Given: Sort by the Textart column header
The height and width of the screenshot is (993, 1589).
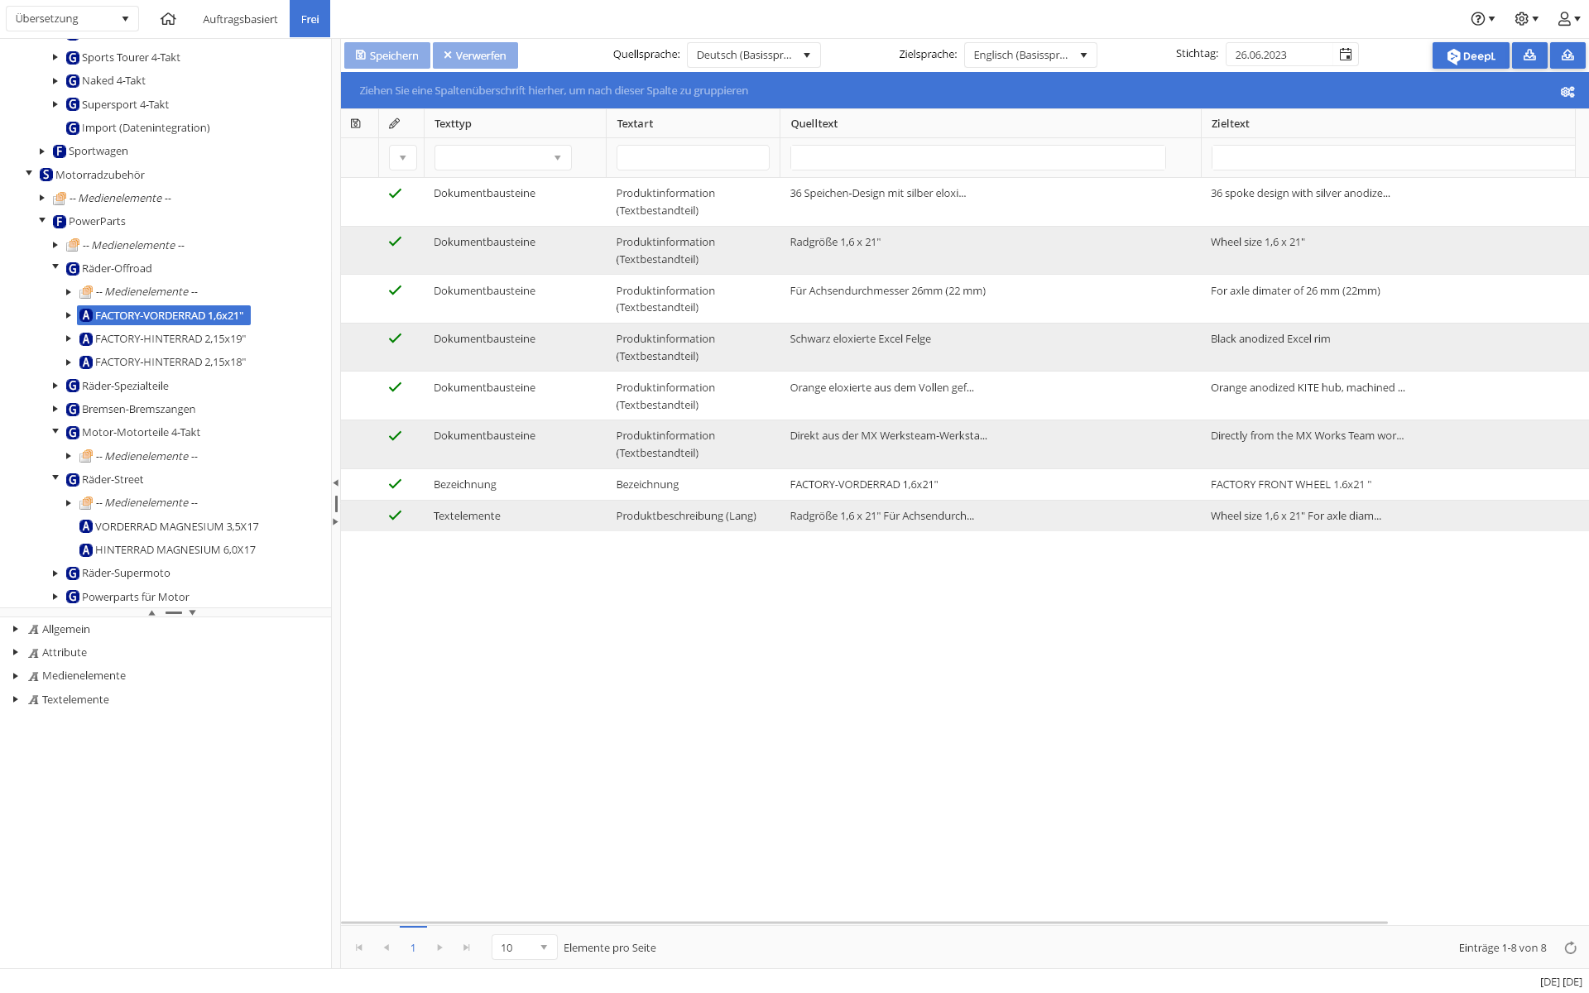Looking at the screenshot, I should (635, 123).
